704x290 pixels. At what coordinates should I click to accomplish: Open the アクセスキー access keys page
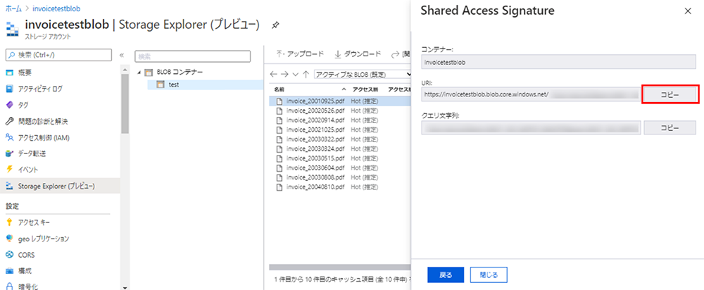34,222
